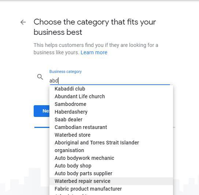The height and width of the screenshot is (195, 199).
Task: Select the Sambodrome suggestion
Action: tap(111, 104)
